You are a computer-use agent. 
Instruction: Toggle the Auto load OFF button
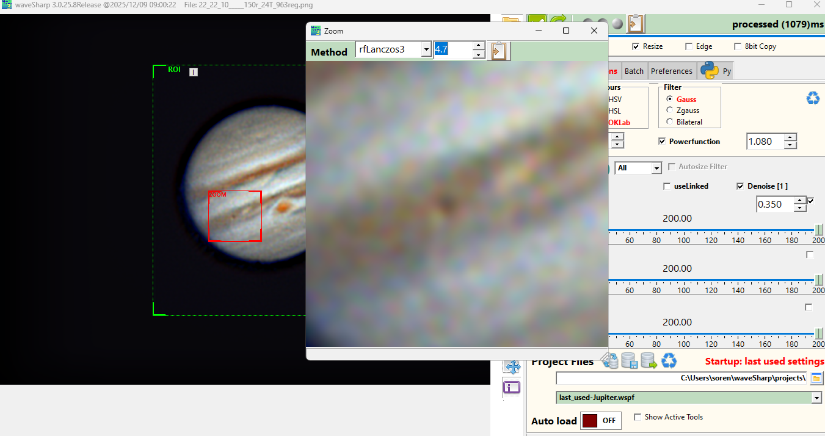click(x=601, y=421)
